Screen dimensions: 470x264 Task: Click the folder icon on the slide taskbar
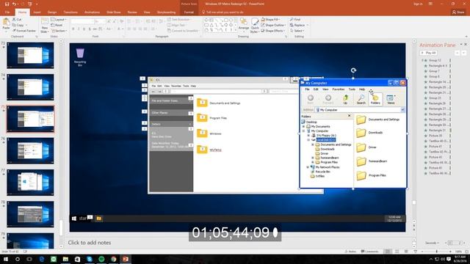click(98, 219)
